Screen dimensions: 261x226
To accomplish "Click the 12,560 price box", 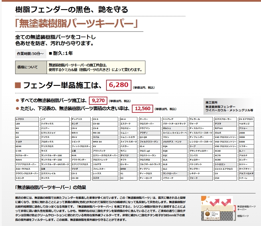I will (x=142, y=108).
